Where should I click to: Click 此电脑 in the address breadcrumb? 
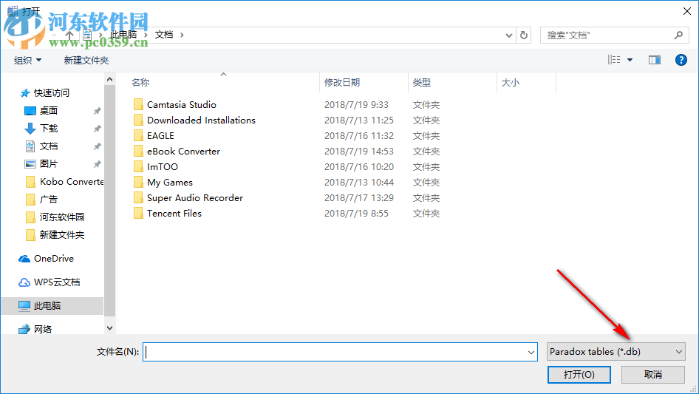coord(123,35)
